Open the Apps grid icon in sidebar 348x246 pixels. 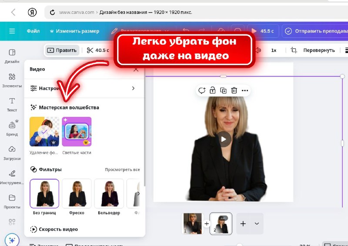12,222
